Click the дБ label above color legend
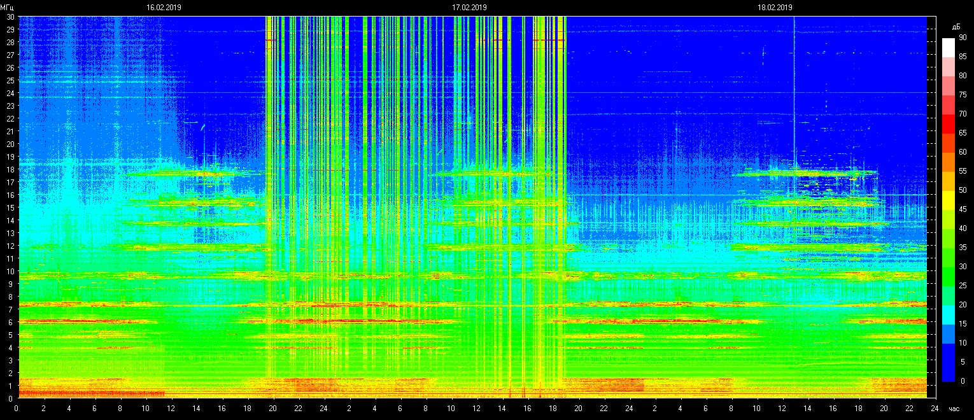Image resolution: width=974 pixels, height=420 pixels. coord(956,27)
